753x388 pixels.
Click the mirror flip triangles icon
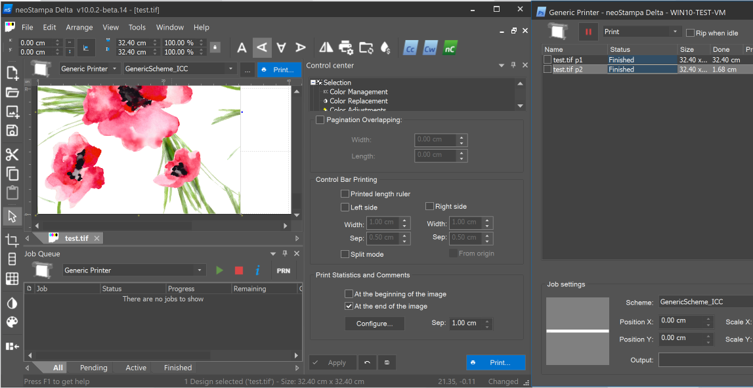pyautogui.click(x=326, y=47)
